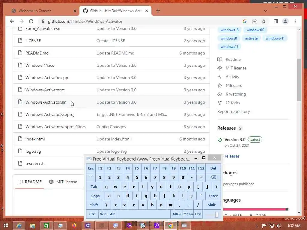Adjust virtual keyboard transparency slider
Image resolution: width=307 pixels, height=230 pixels.
(x=216, y=215)
